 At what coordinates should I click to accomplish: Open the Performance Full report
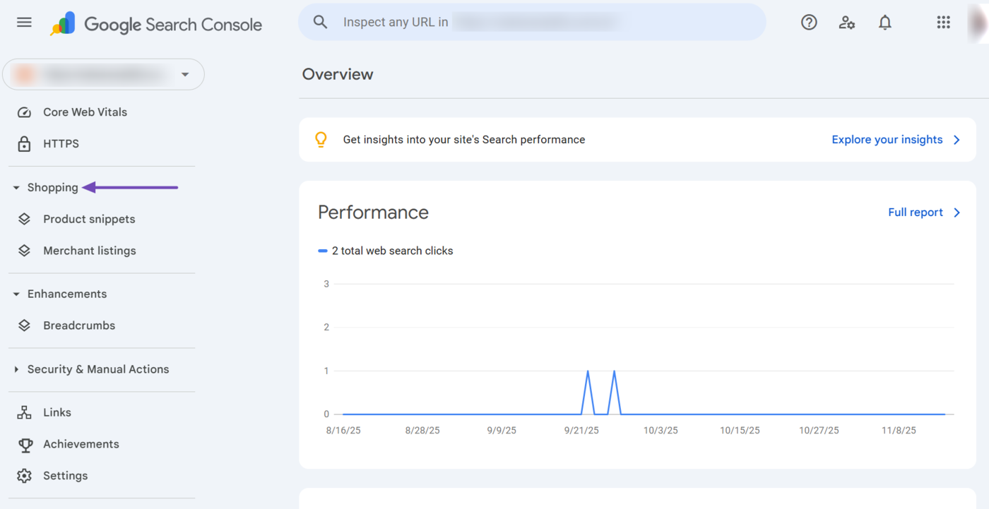click(x=916, y=212)
